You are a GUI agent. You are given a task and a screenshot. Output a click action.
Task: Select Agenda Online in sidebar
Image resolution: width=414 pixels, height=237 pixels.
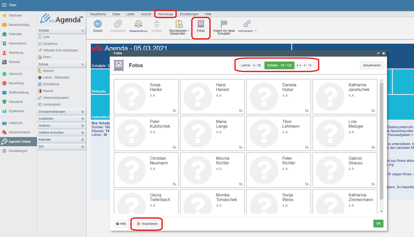point(18,142)
